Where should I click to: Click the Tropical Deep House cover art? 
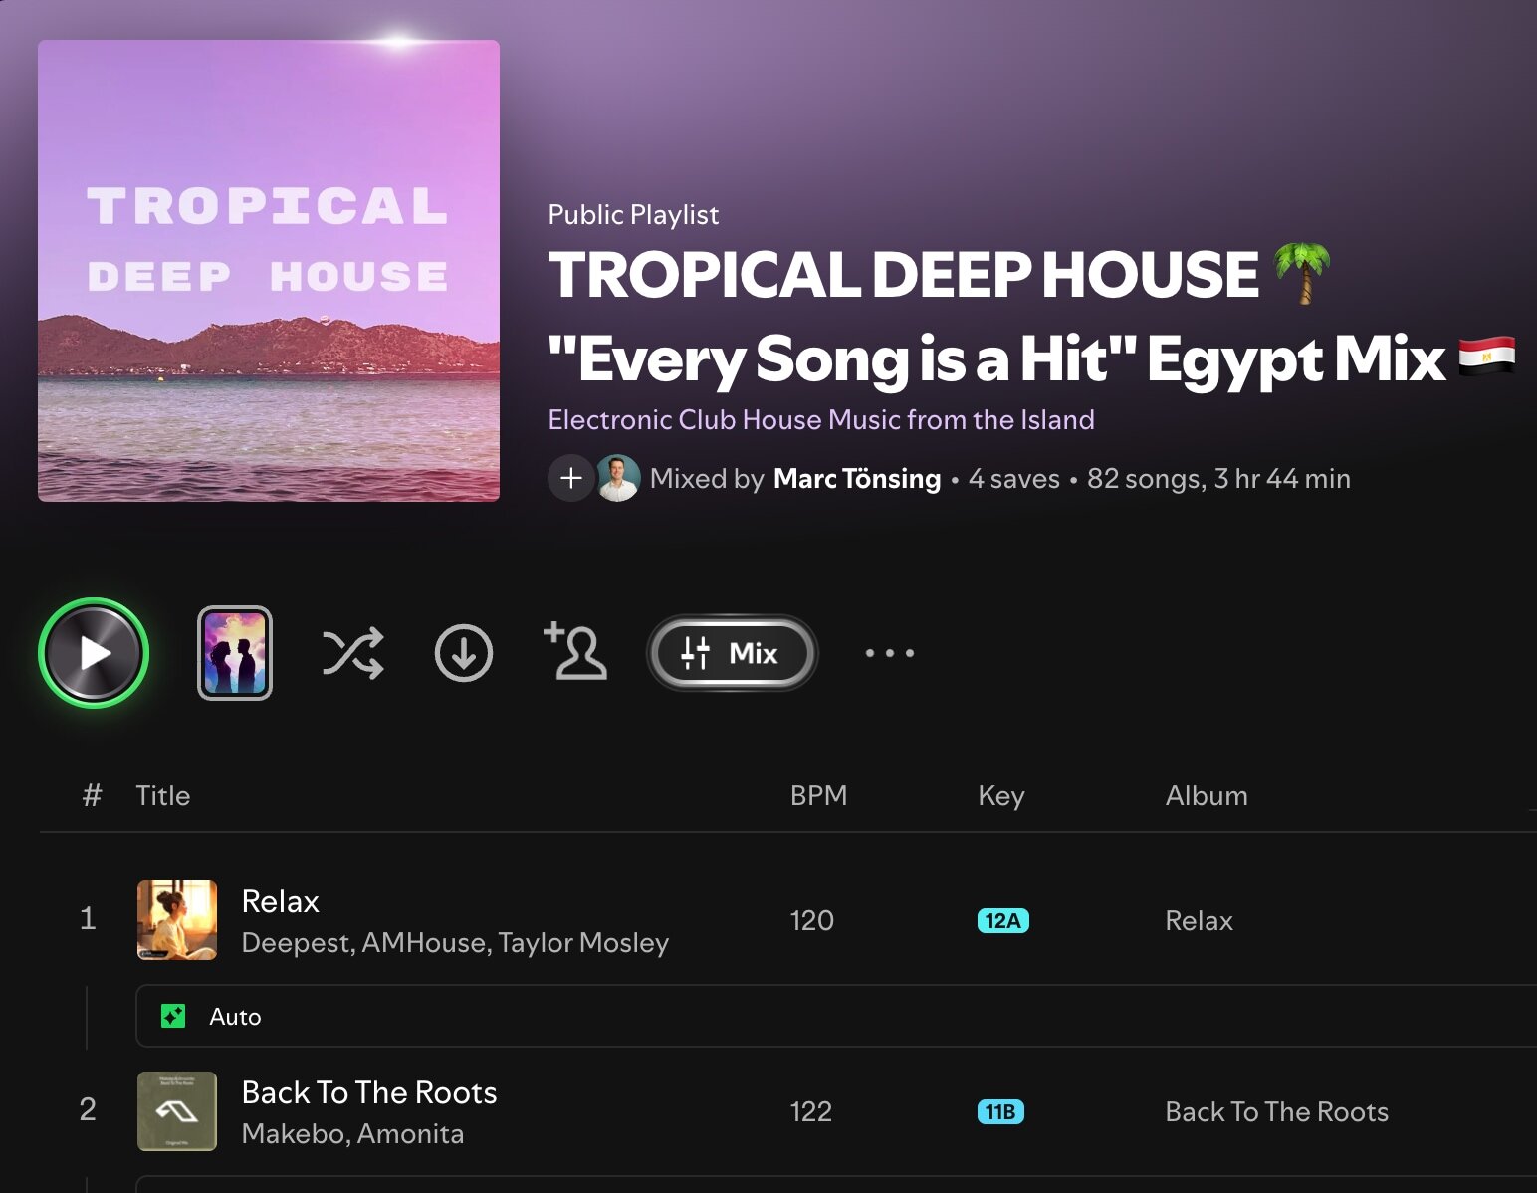269,271
